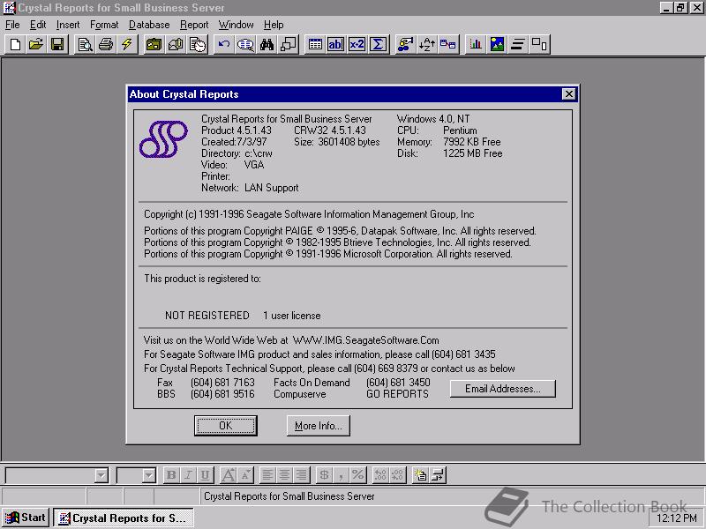
Task: Click the binoculars Find icon
Action: (267, 45)
